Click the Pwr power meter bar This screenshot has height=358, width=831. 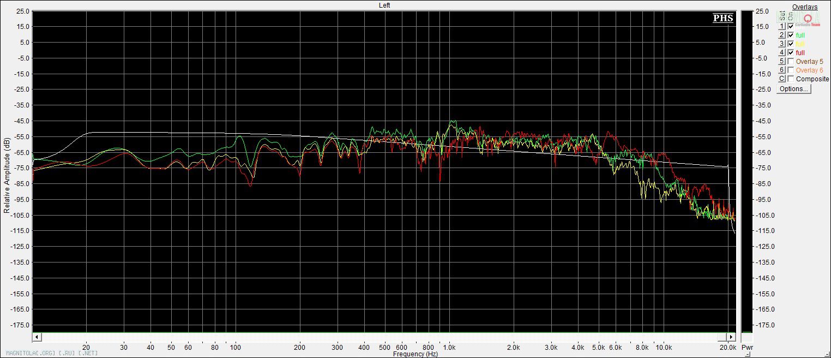[x=746, y=173]
